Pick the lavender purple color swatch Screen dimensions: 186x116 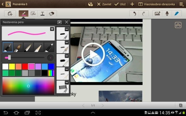(38, 66)
